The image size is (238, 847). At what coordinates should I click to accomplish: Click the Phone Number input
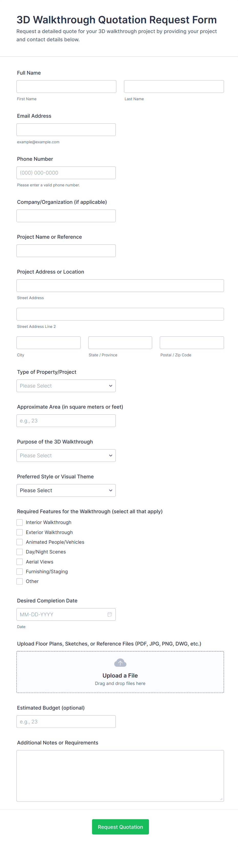coord(66,173)
